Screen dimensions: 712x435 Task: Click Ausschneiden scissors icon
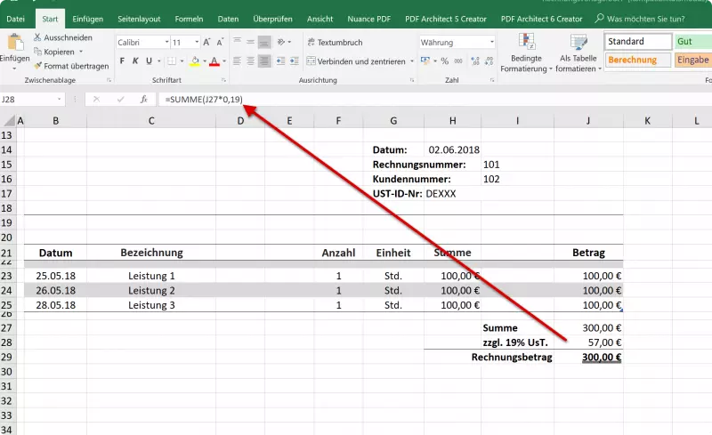37,37
